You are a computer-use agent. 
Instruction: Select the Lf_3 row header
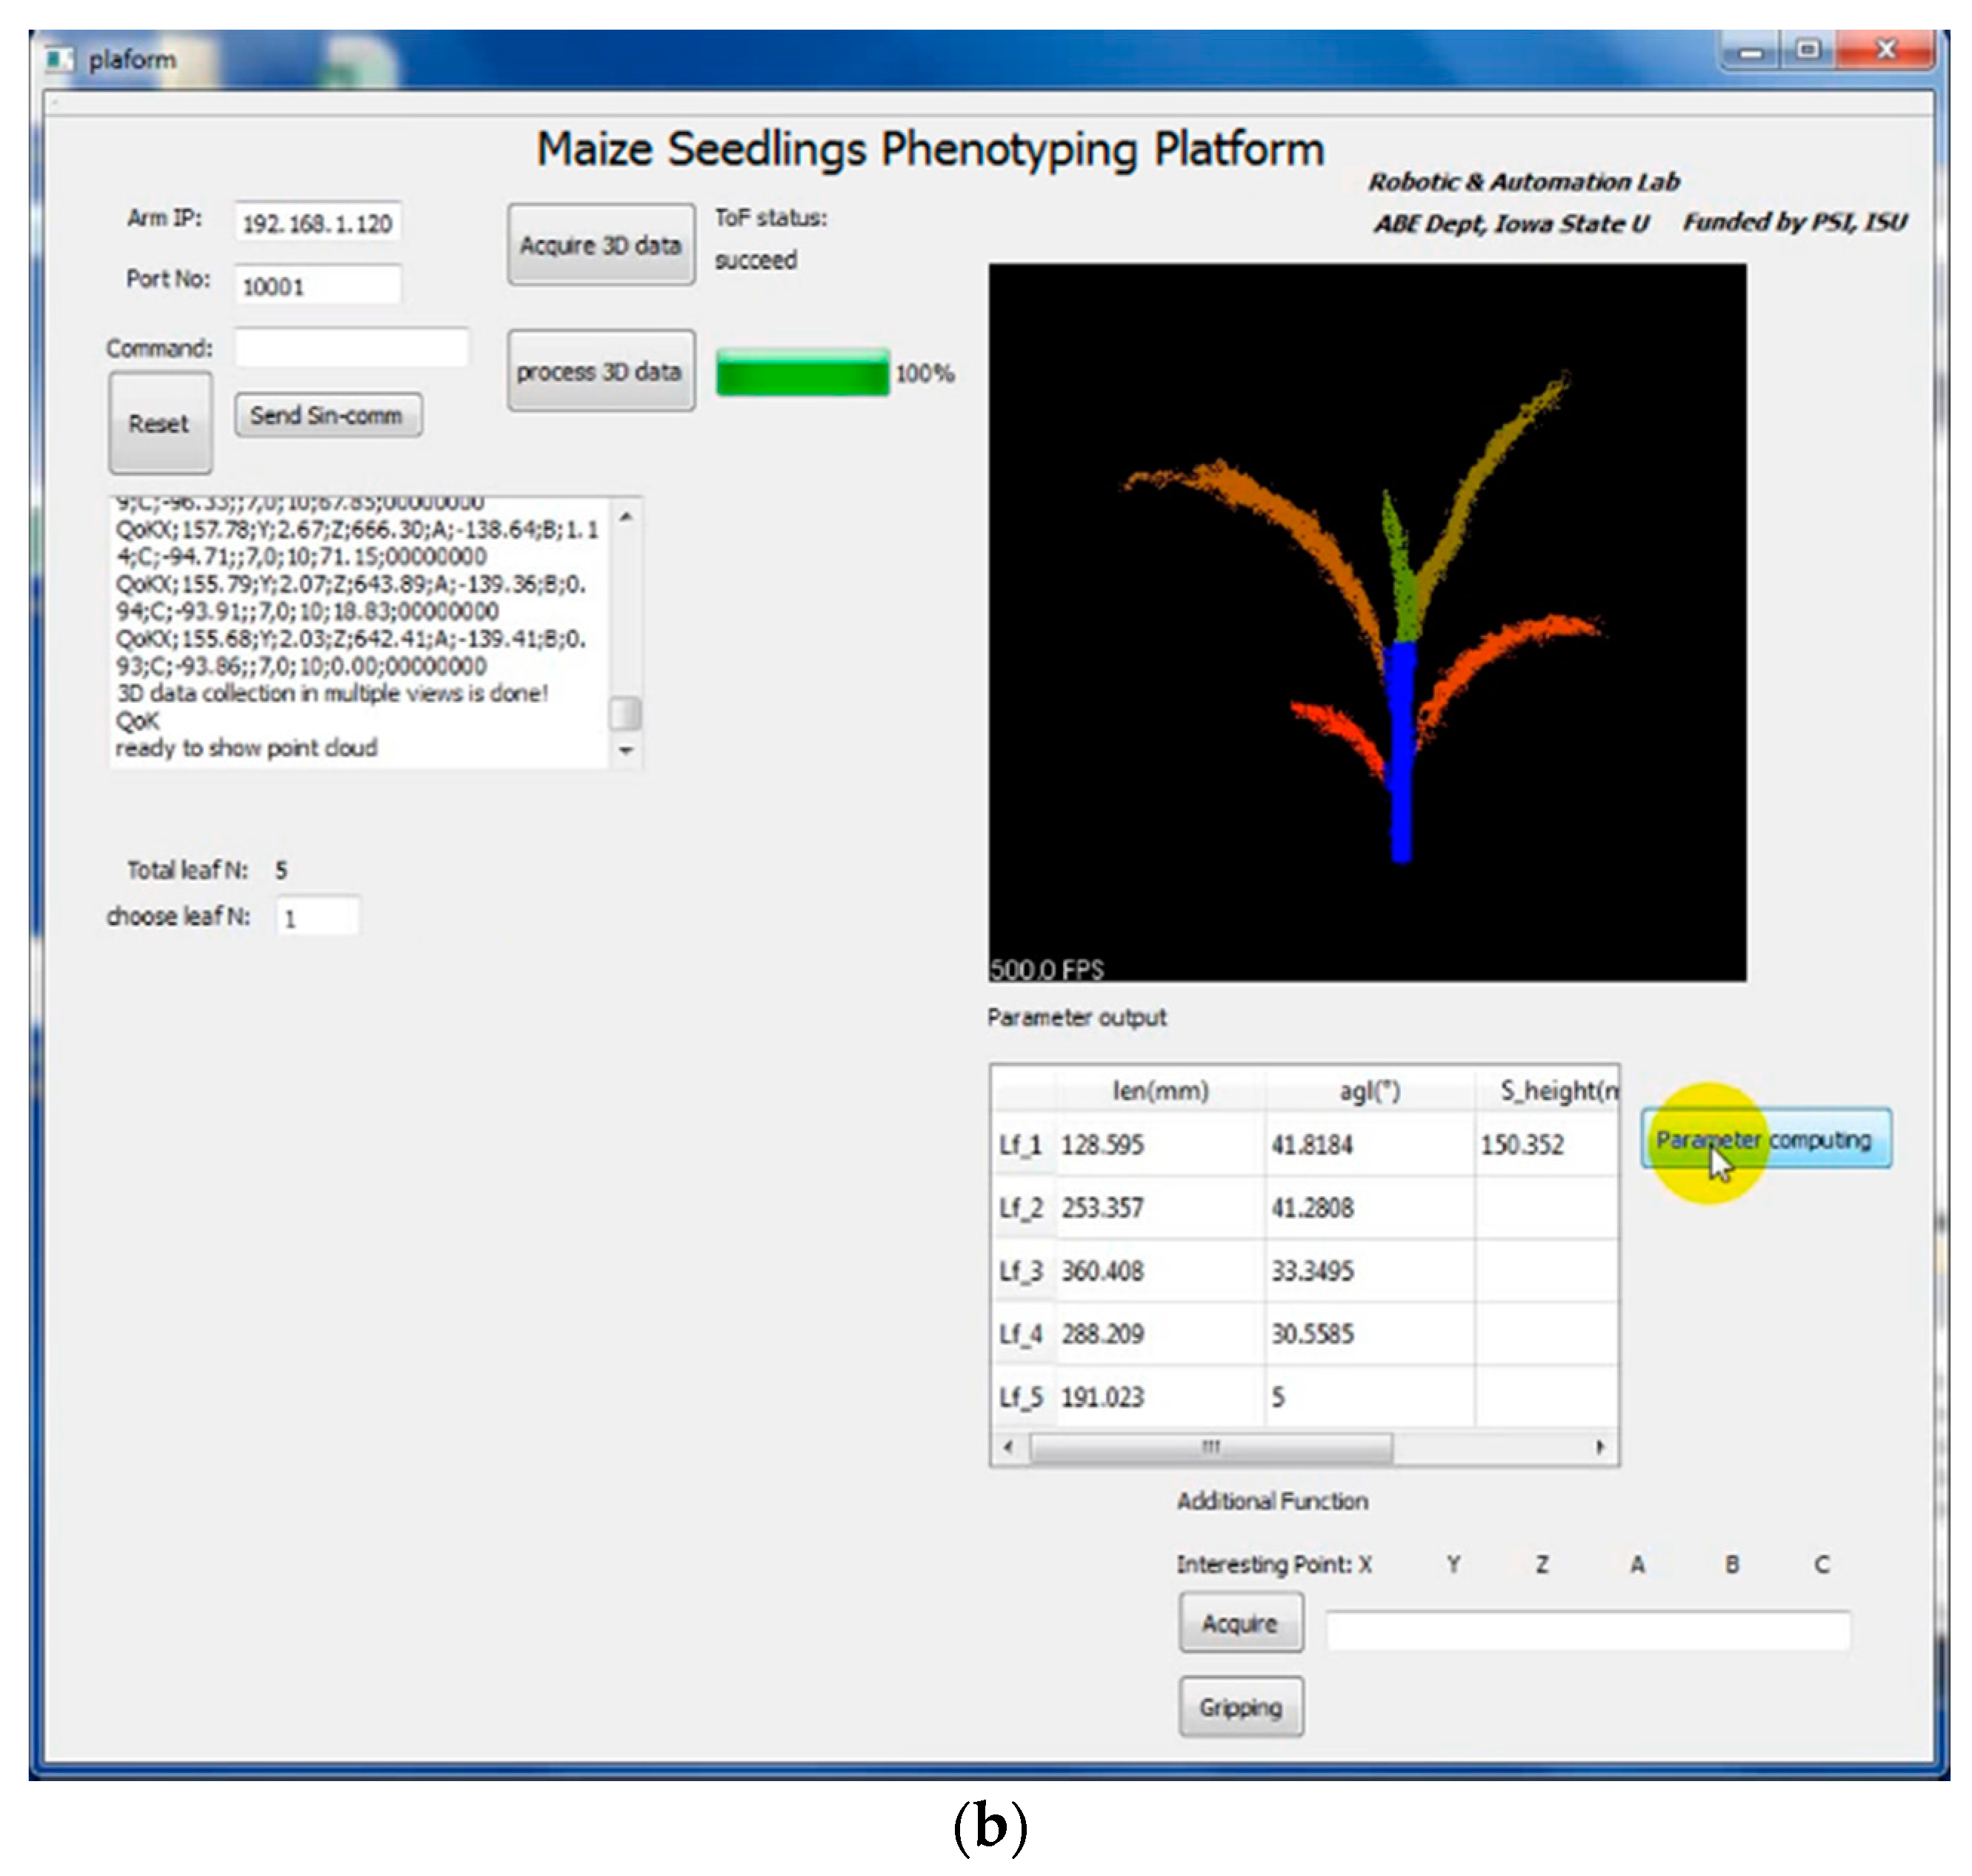(1021, 1271)
